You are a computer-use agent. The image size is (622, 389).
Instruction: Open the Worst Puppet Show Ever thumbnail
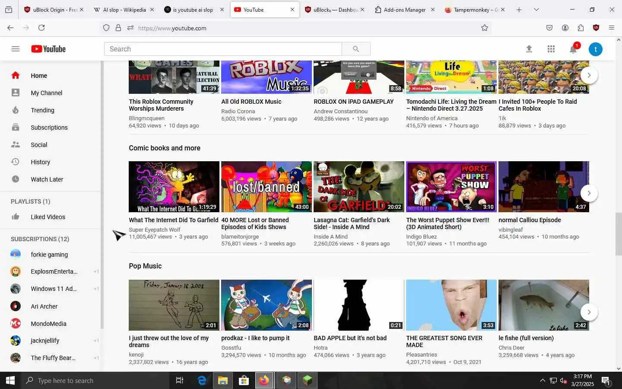[451, 187]
